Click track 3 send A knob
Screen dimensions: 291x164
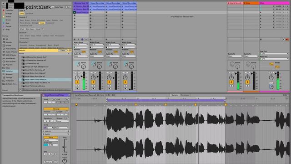point(110,64)
